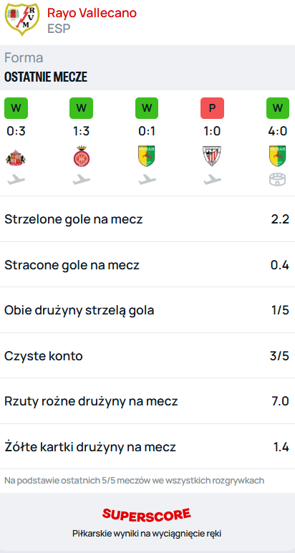
Task: Click the away airplane icon under Sunderland
Action: tap(16, 180)
